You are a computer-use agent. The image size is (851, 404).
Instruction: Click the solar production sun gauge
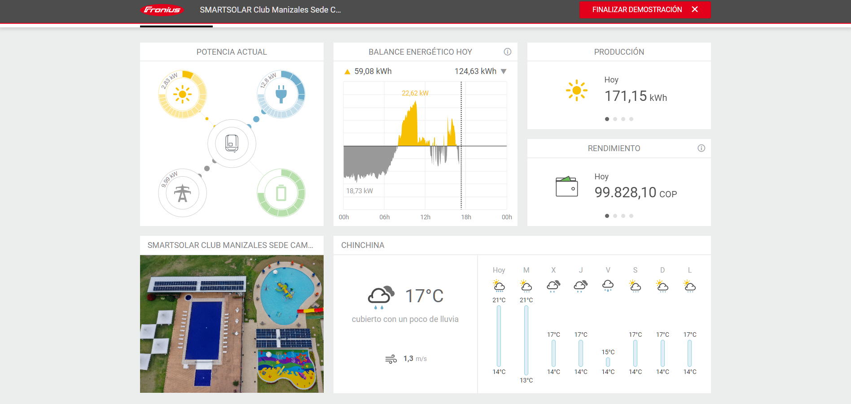[x=182, y=94]
